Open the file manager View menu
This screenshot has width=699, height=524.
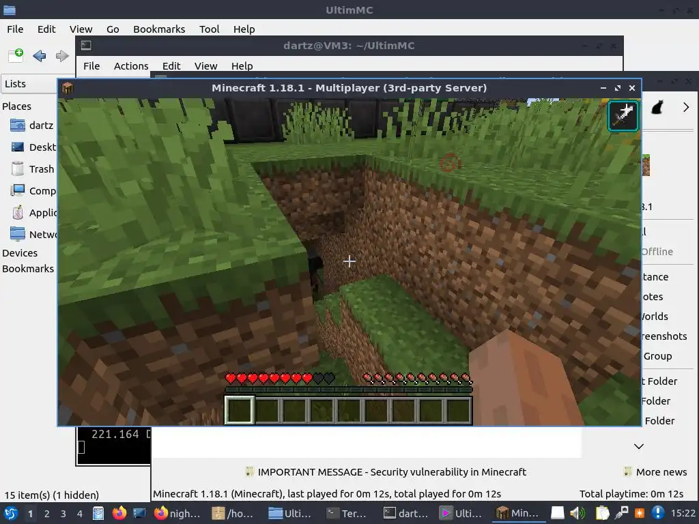point(81,29)
